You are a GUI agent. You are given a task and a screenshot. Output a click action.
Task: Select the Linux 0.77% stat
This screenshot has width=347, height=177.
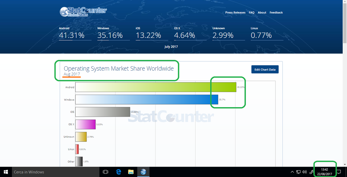coord(267,34)
